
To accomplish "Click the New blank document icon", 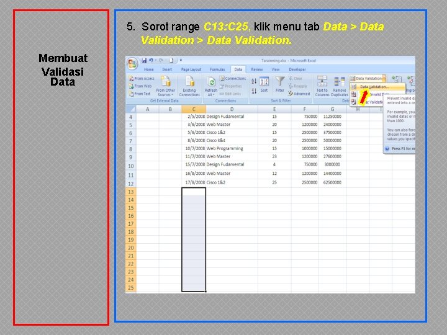I will tap(171, 60).
